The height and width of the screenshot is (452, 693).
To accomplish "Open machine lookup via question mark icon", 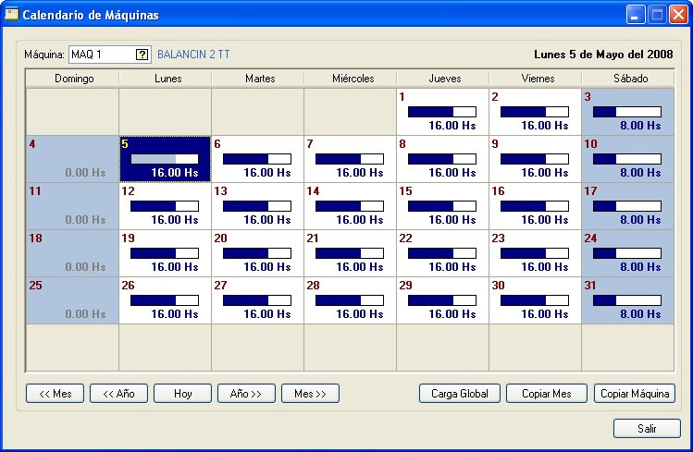I will pos(142,55).
